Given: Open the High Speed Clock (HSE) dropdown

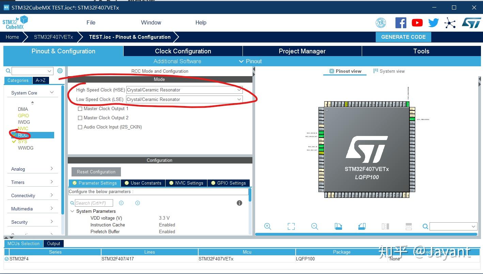Looking at the screenshot, I should tap(239, 90).
